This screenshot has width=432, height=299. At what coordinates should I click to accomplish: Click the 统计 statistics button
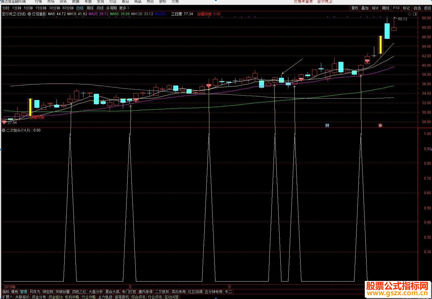coord(375,8)
